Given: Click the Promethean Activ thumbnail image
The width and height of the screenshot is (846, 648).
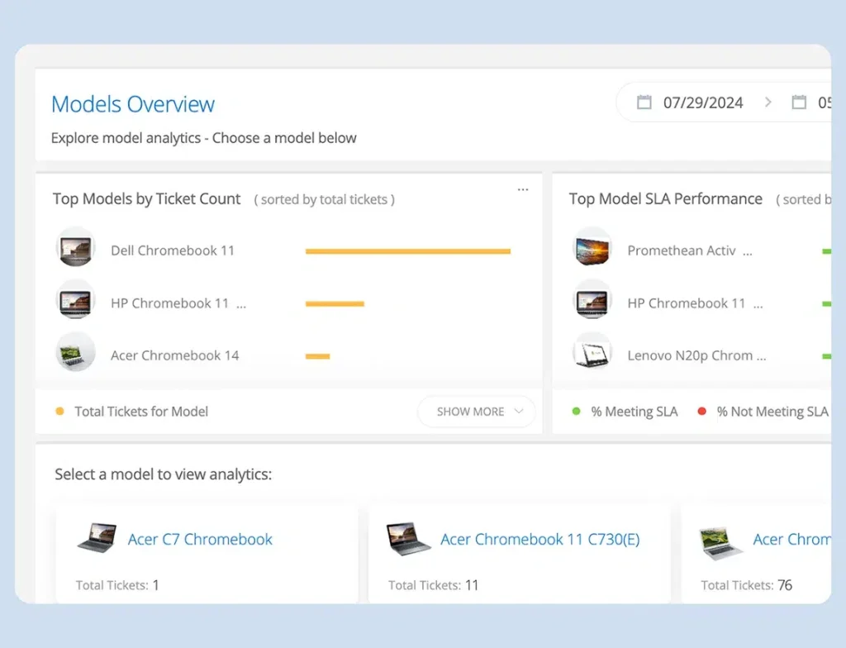Looking at the screenshot, I should click(592, 249).
